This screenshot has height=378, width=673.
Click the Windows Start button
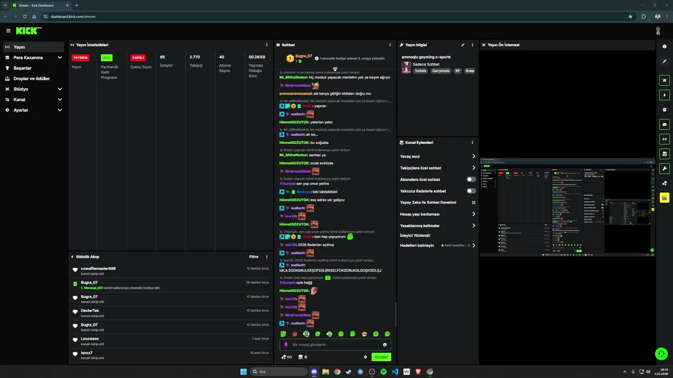[x=243, y=372]
